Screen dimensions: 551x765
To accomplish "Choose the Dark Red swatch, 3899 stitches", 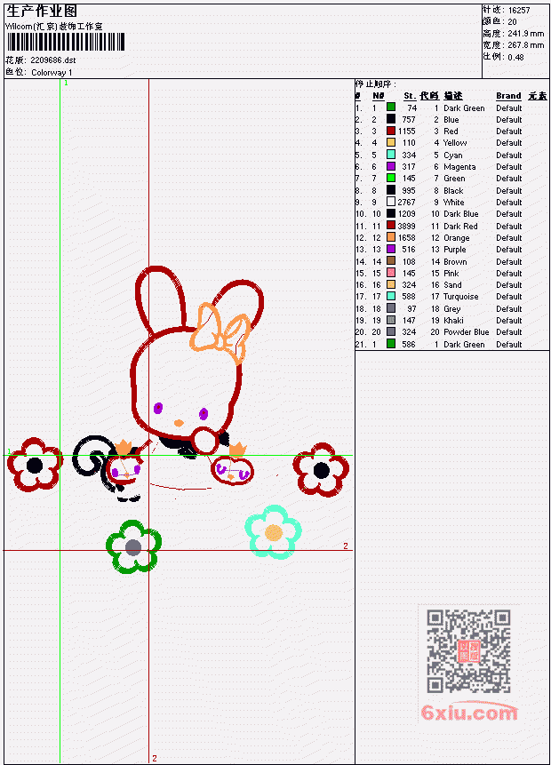I will pyautogui.click(x=391, y=226).
